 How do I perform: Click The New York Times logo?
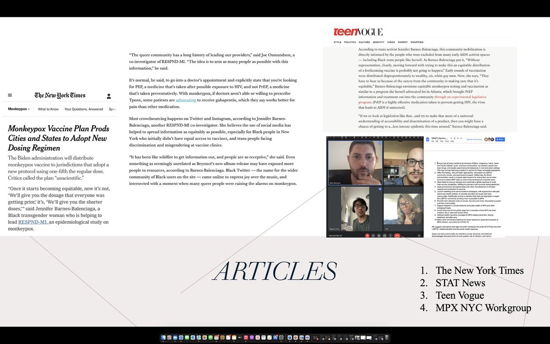[x=60, y=95]
